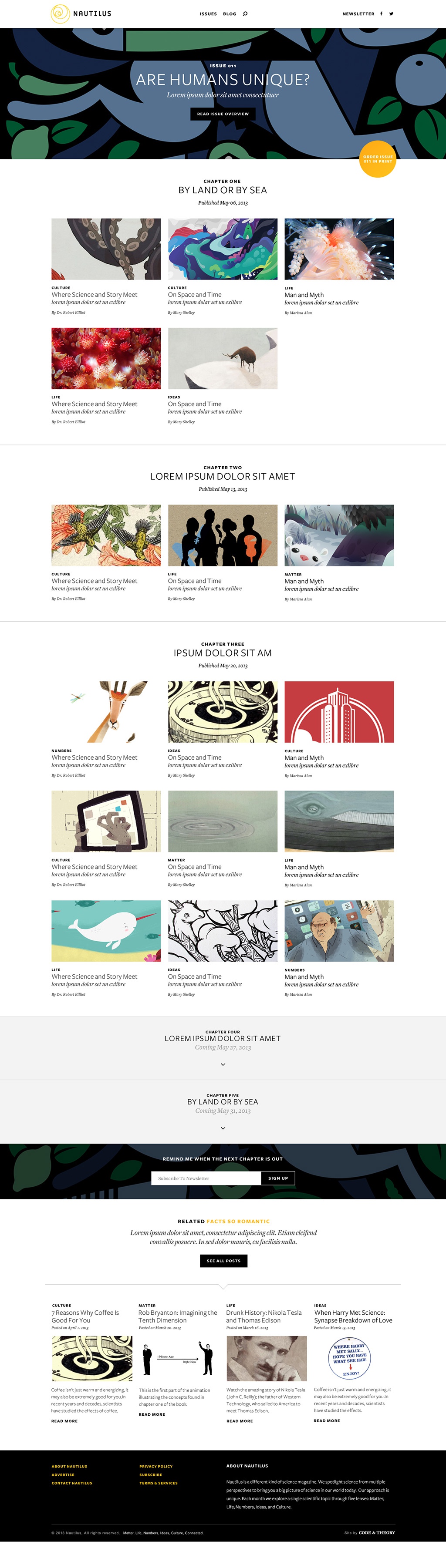Click the See All Posts button
Image resolution: width=446 pixels, height=1545 pixels.
(x=223, y=1261)
